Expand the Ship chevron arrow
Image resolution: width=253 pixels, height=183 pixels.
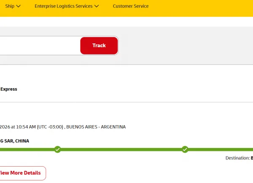click(19, 6)
